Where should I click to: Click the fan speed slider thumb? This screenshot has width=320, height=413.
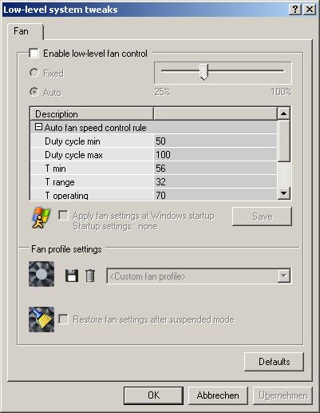tap(204, 72)
